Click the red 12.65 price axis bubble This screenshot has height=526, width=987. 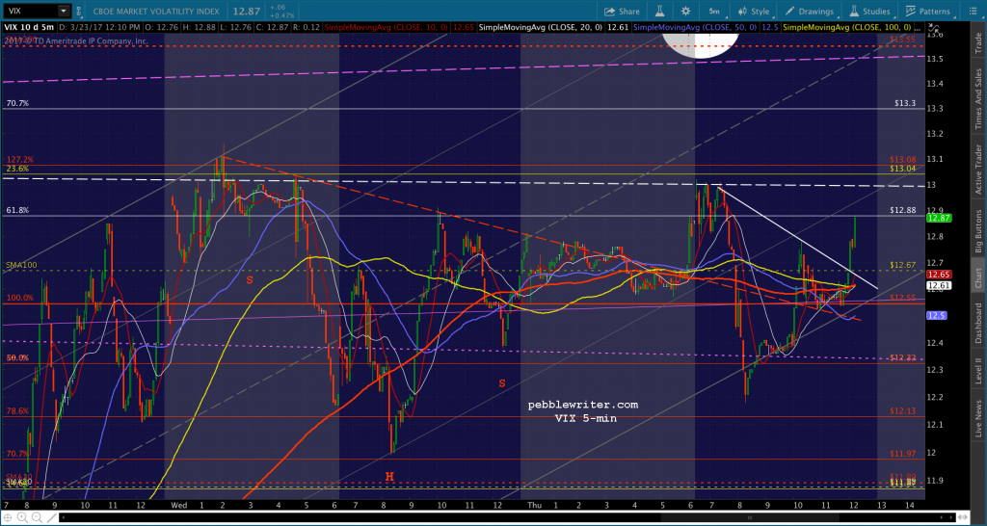point(938,275)
